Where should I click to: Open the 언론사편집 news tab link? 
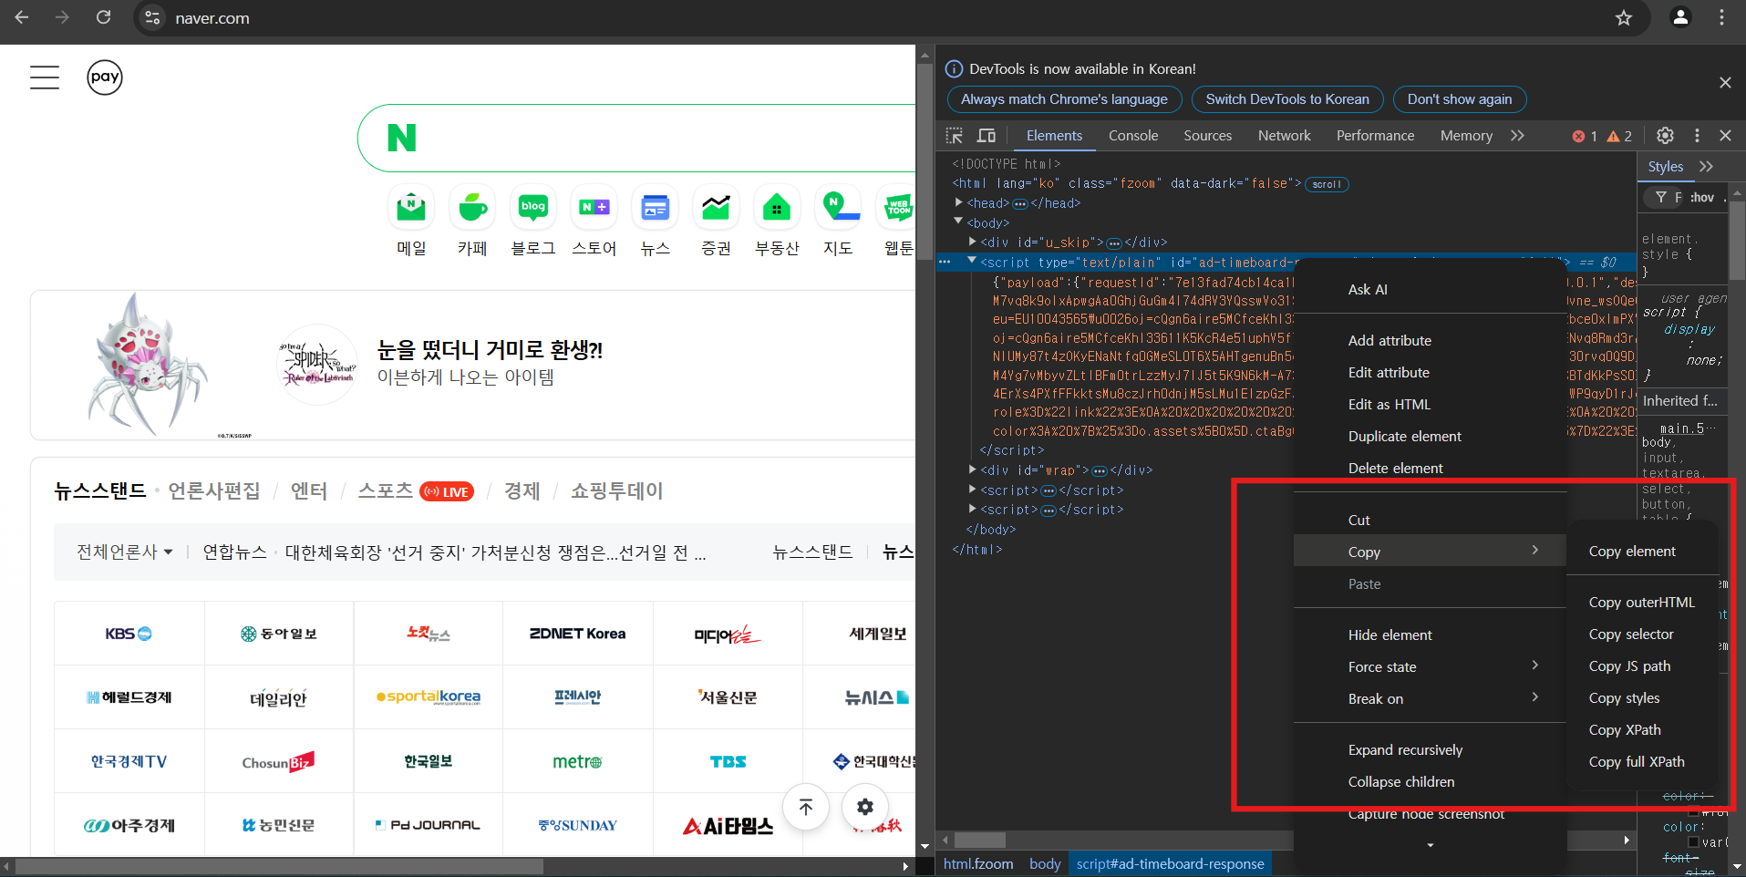[x=214, y=491]
